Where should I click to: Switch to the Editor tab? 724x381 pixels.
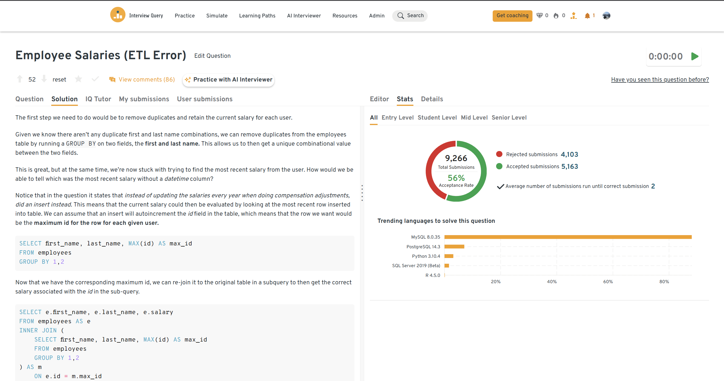pos(379,99)
